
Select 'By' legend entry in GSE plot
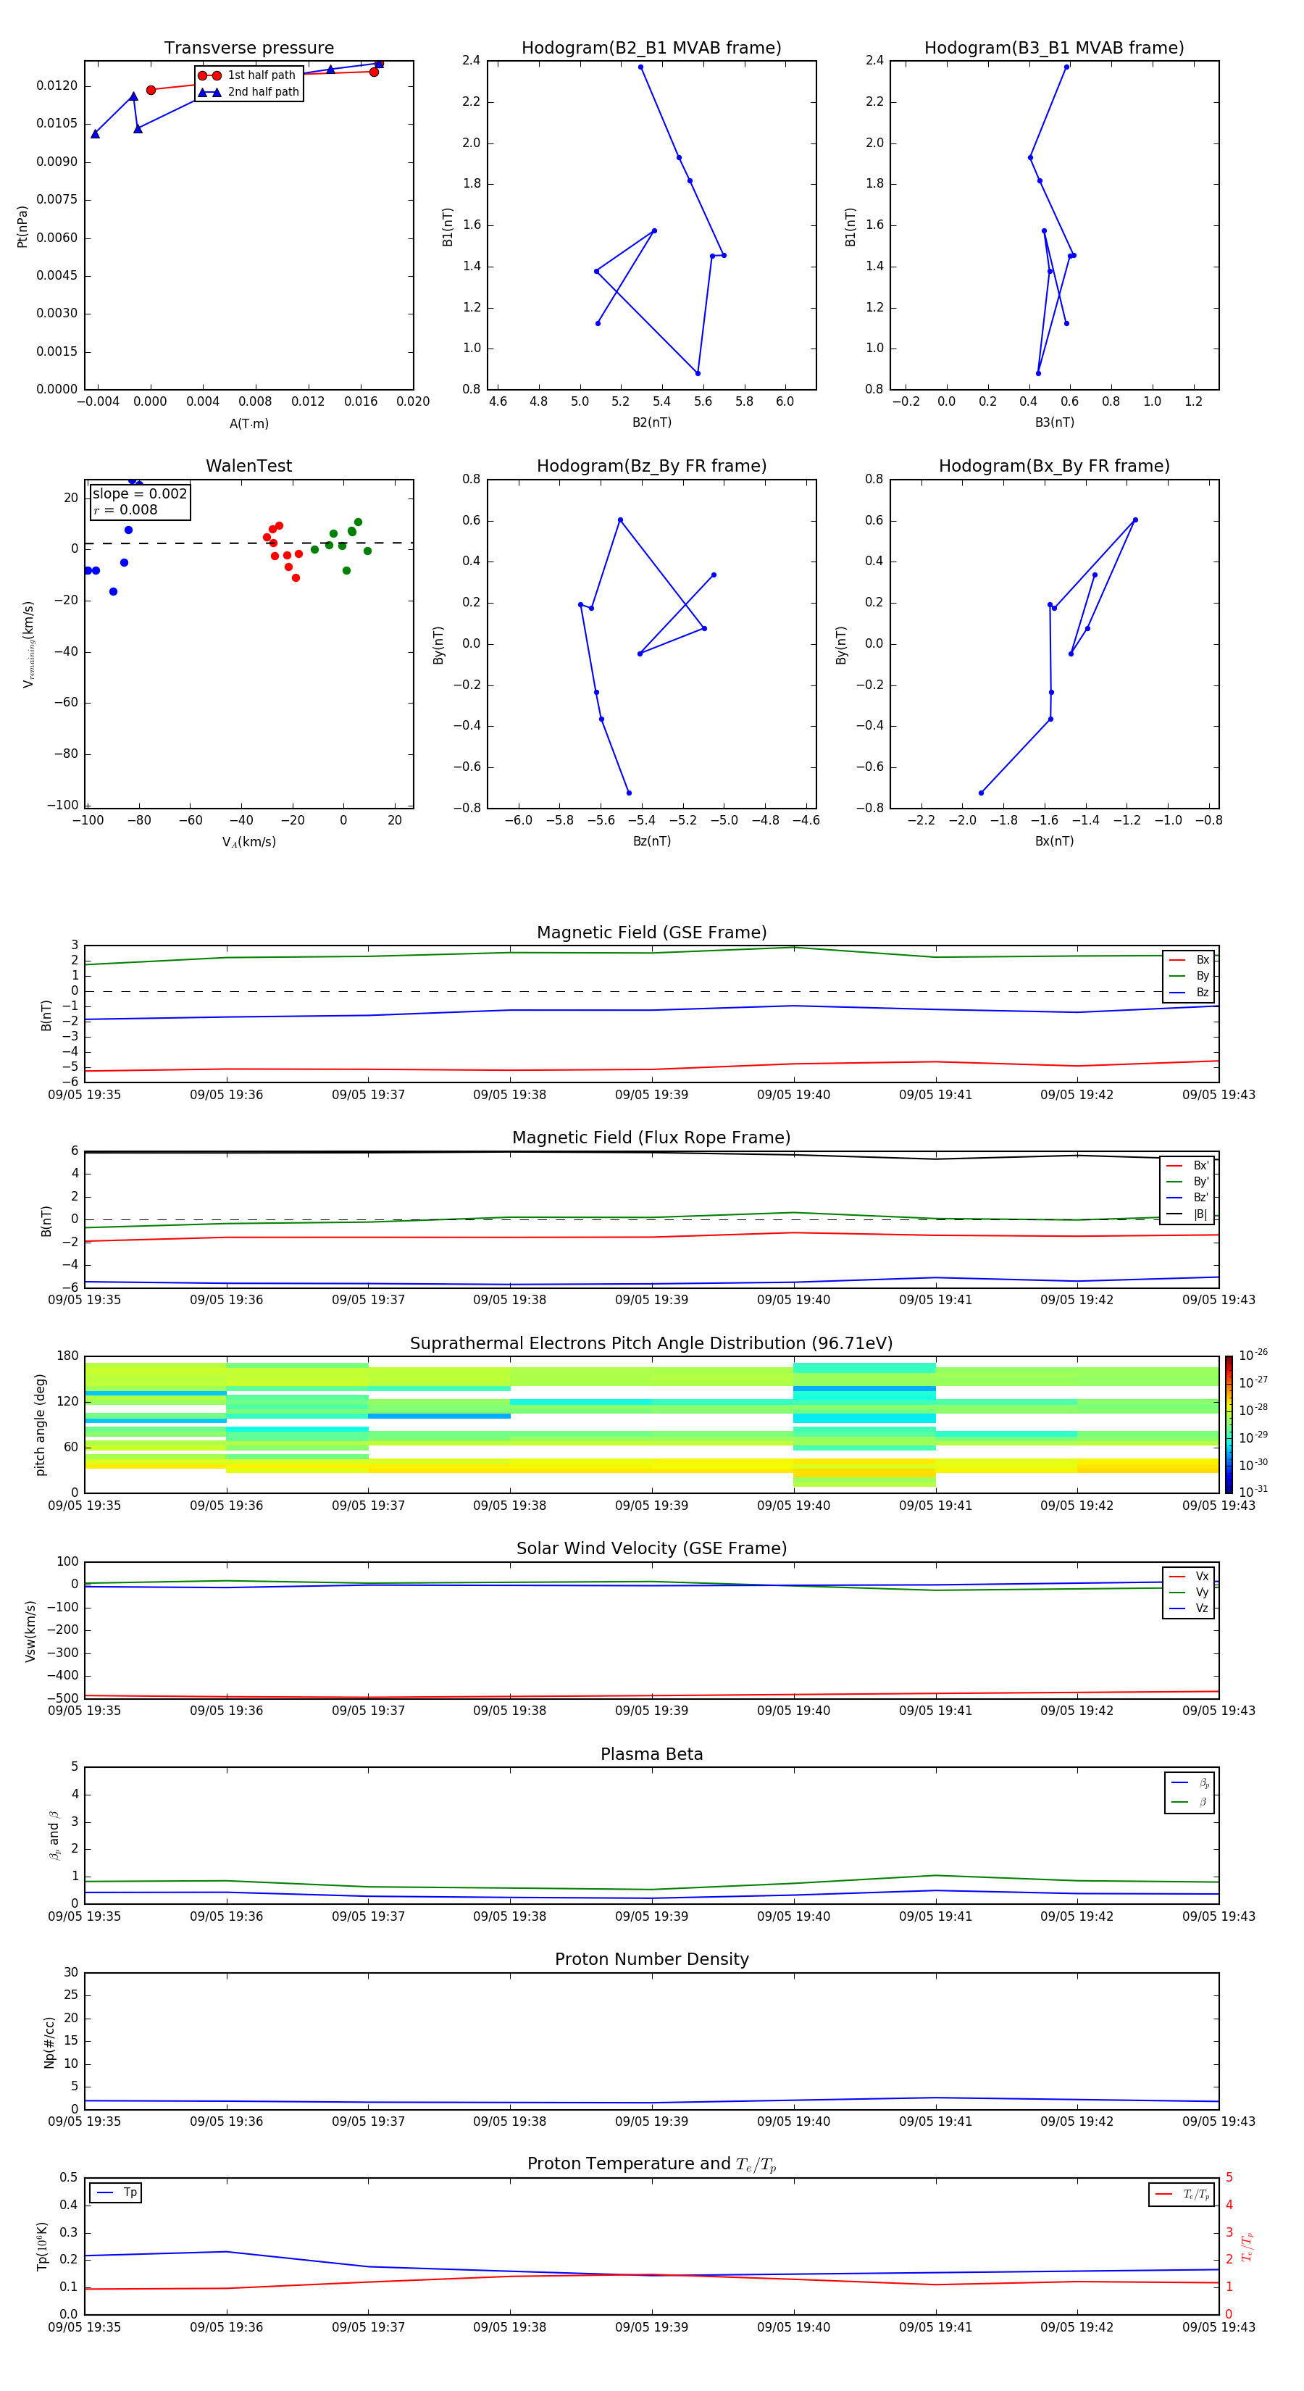pos(1190,975)
